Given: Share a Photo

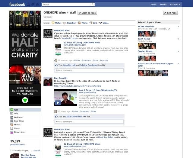Looking at the screenshot, I should coord(83,23).
